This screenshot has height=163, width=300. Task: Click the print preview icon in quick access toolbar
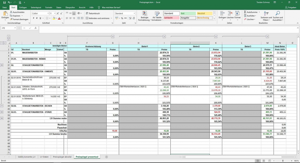coord(20,2)
